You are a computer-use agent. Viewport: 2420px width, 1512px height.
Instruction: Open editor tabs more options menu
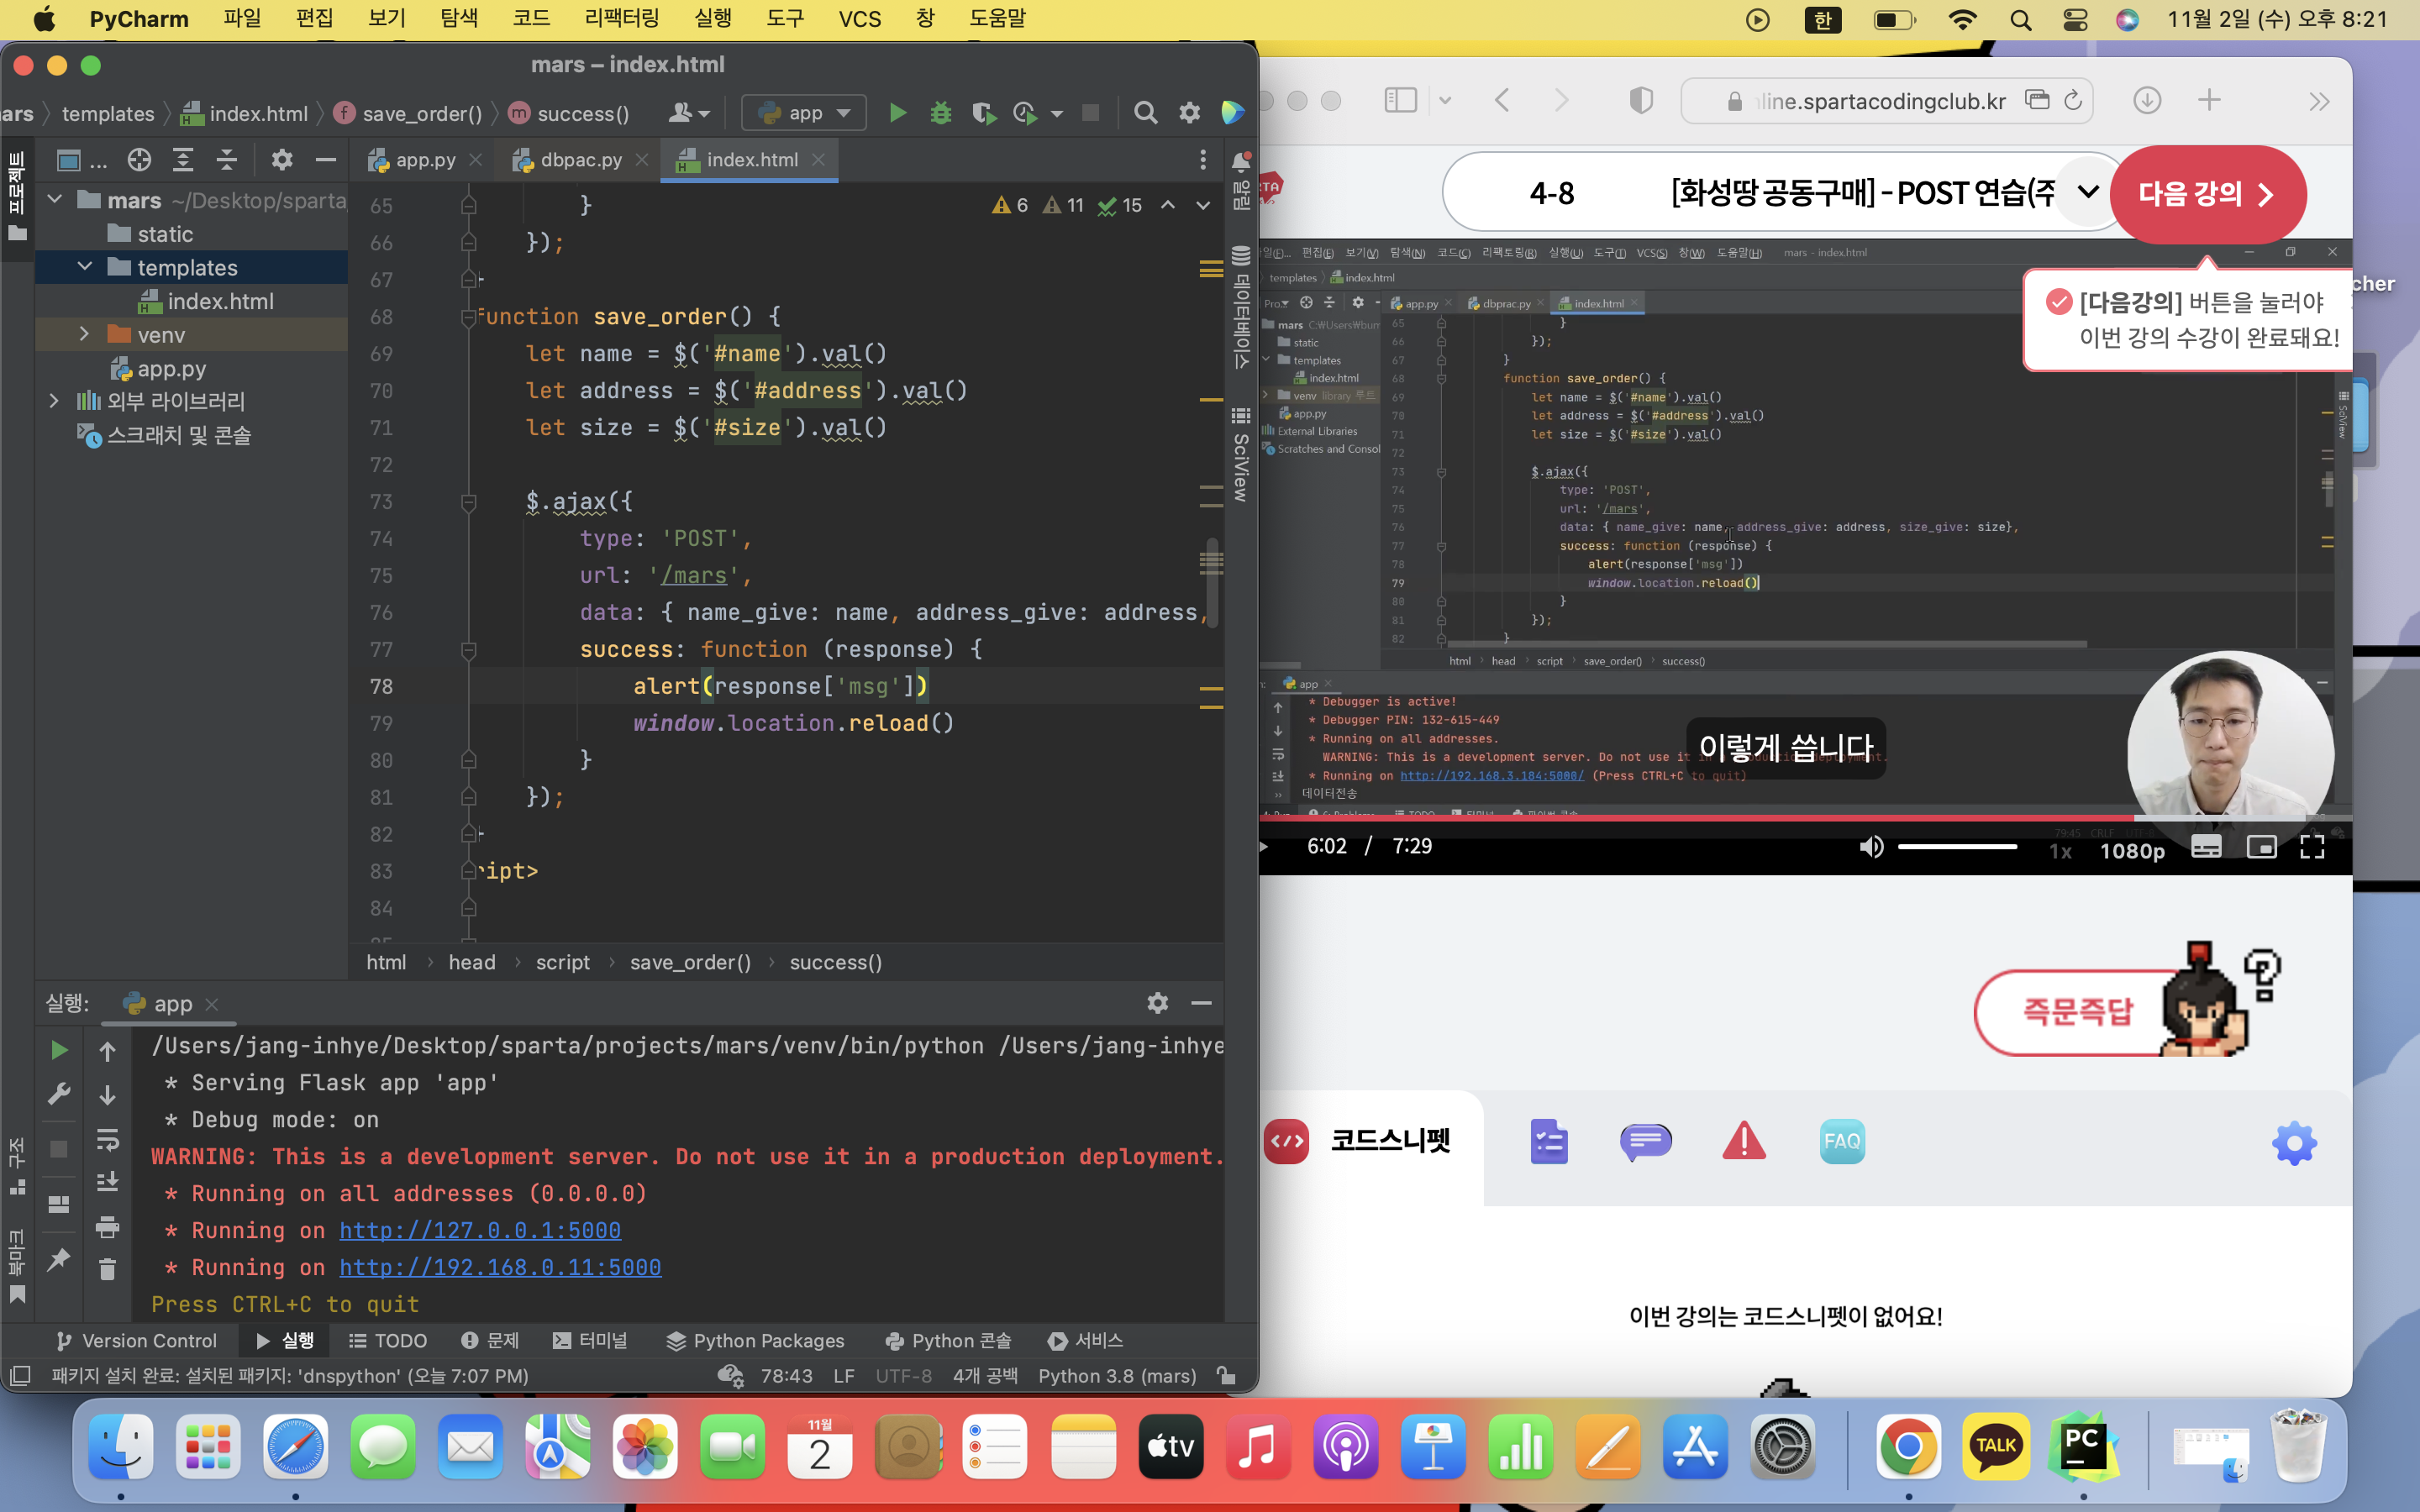tap(1202, 160)
